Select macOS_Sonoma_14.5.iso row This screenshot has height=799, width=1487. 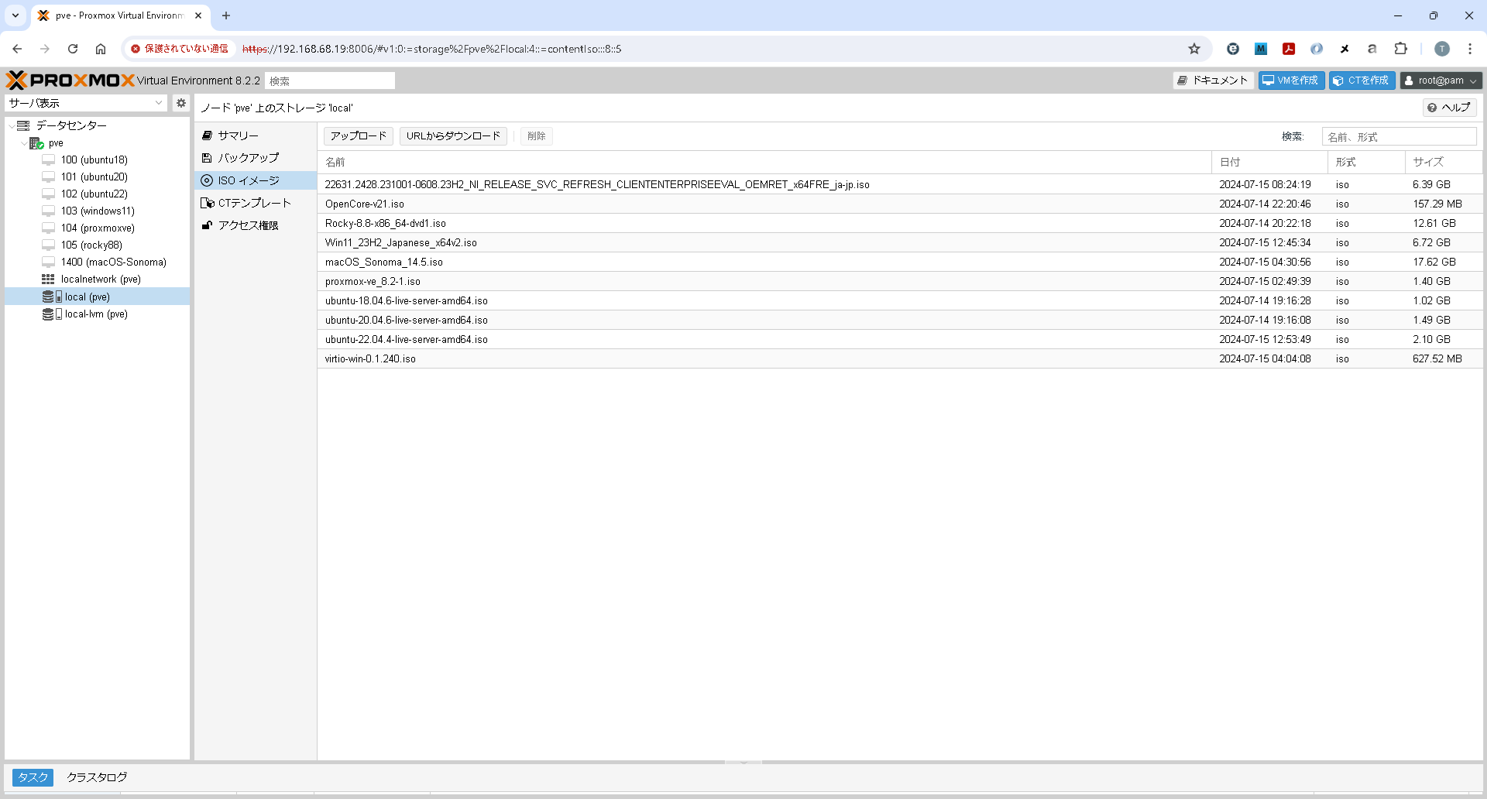(x=900, y=262)
